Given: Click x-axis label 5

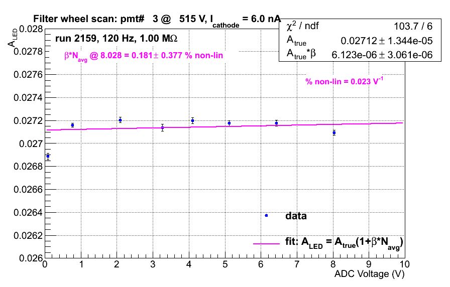Looking at the screenshot, I should pos(224,264).
